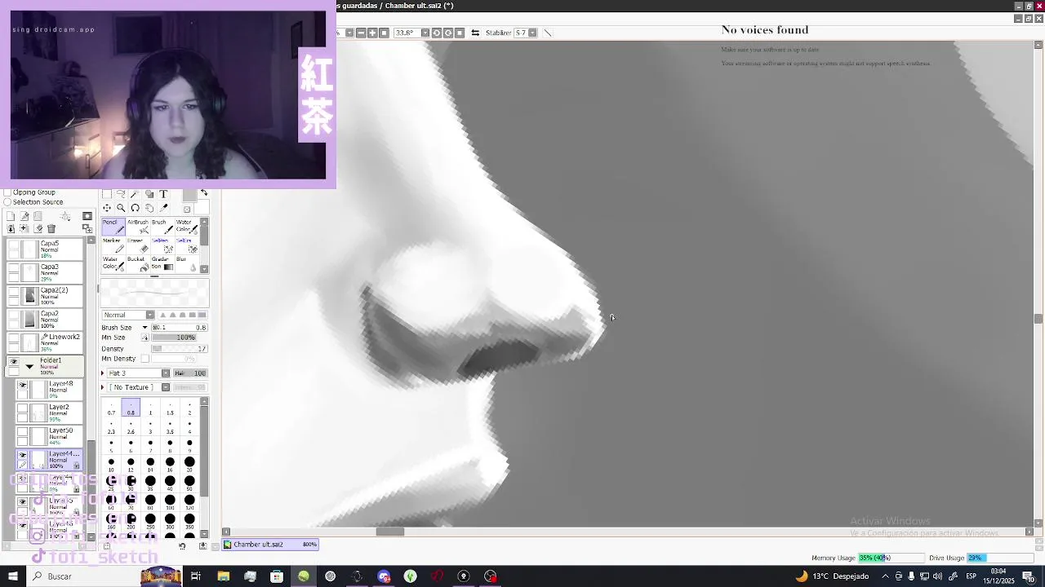Pick the 10 brush size preset
The image size is (1045, 587).
[111, 466]
